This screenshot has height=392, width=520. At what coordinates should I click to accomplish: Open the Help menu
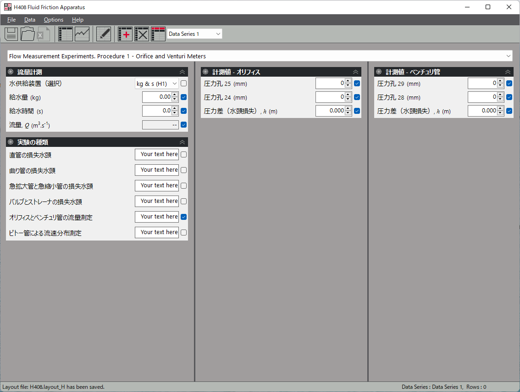[77, 20]
